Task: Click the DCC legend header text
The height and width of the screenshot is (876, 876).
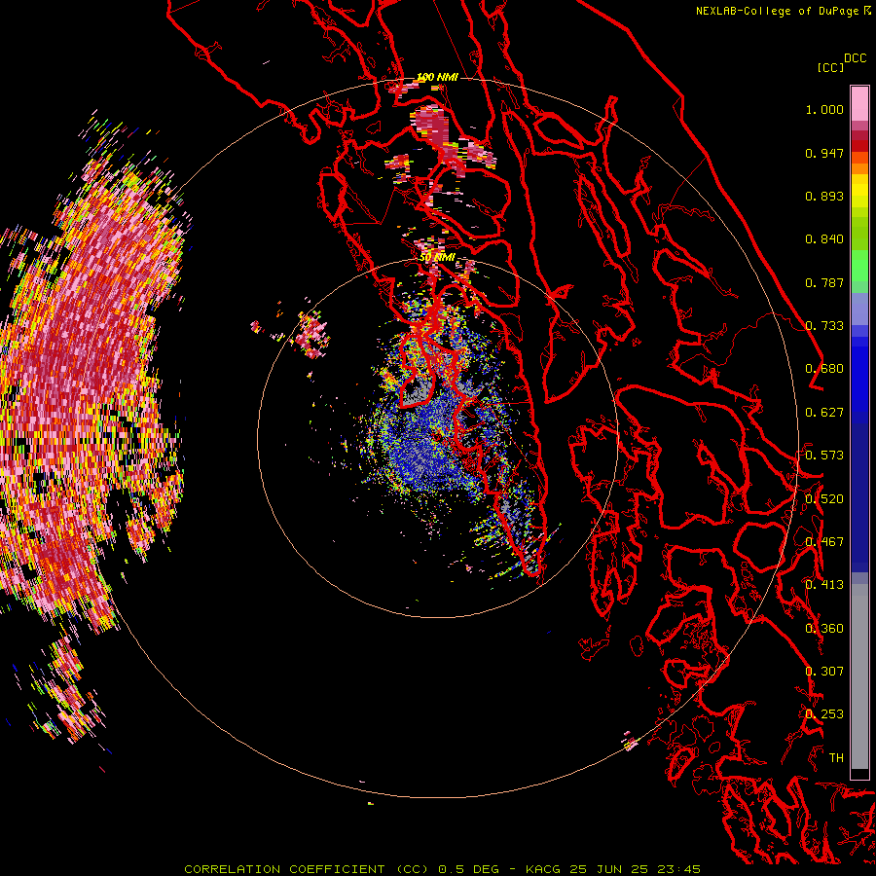Action: coord(855,58)
